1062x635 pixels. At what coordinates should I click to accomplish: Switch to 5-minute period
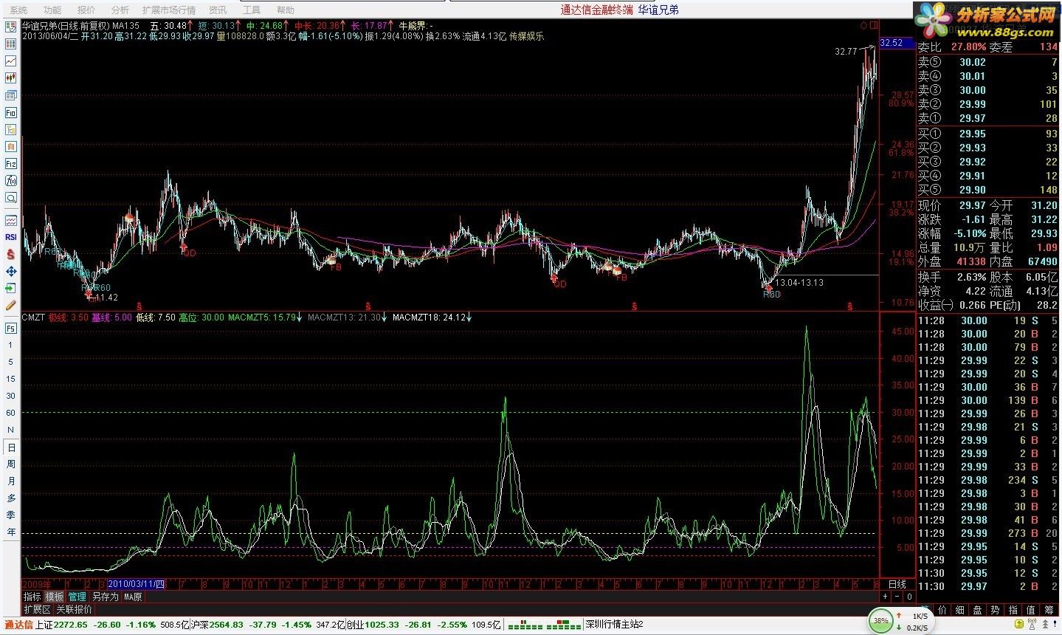(11, 362)
